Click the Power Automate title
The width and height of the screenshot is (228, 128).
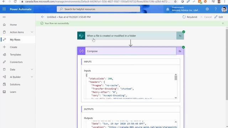pyautogui.click(x=21, y=9)
